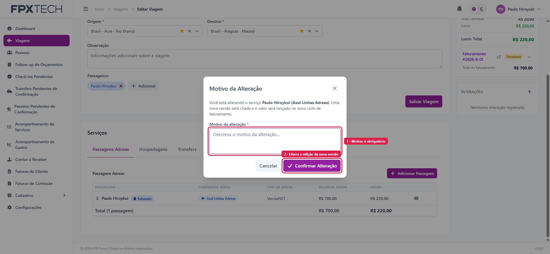Click the Pendente status badge
The width and height of the screenshot is (550, 254).
[514, 57]
